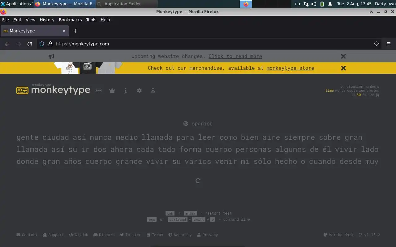Open the spanish language selector
396x247 pixels.
[x=198, y=124]
